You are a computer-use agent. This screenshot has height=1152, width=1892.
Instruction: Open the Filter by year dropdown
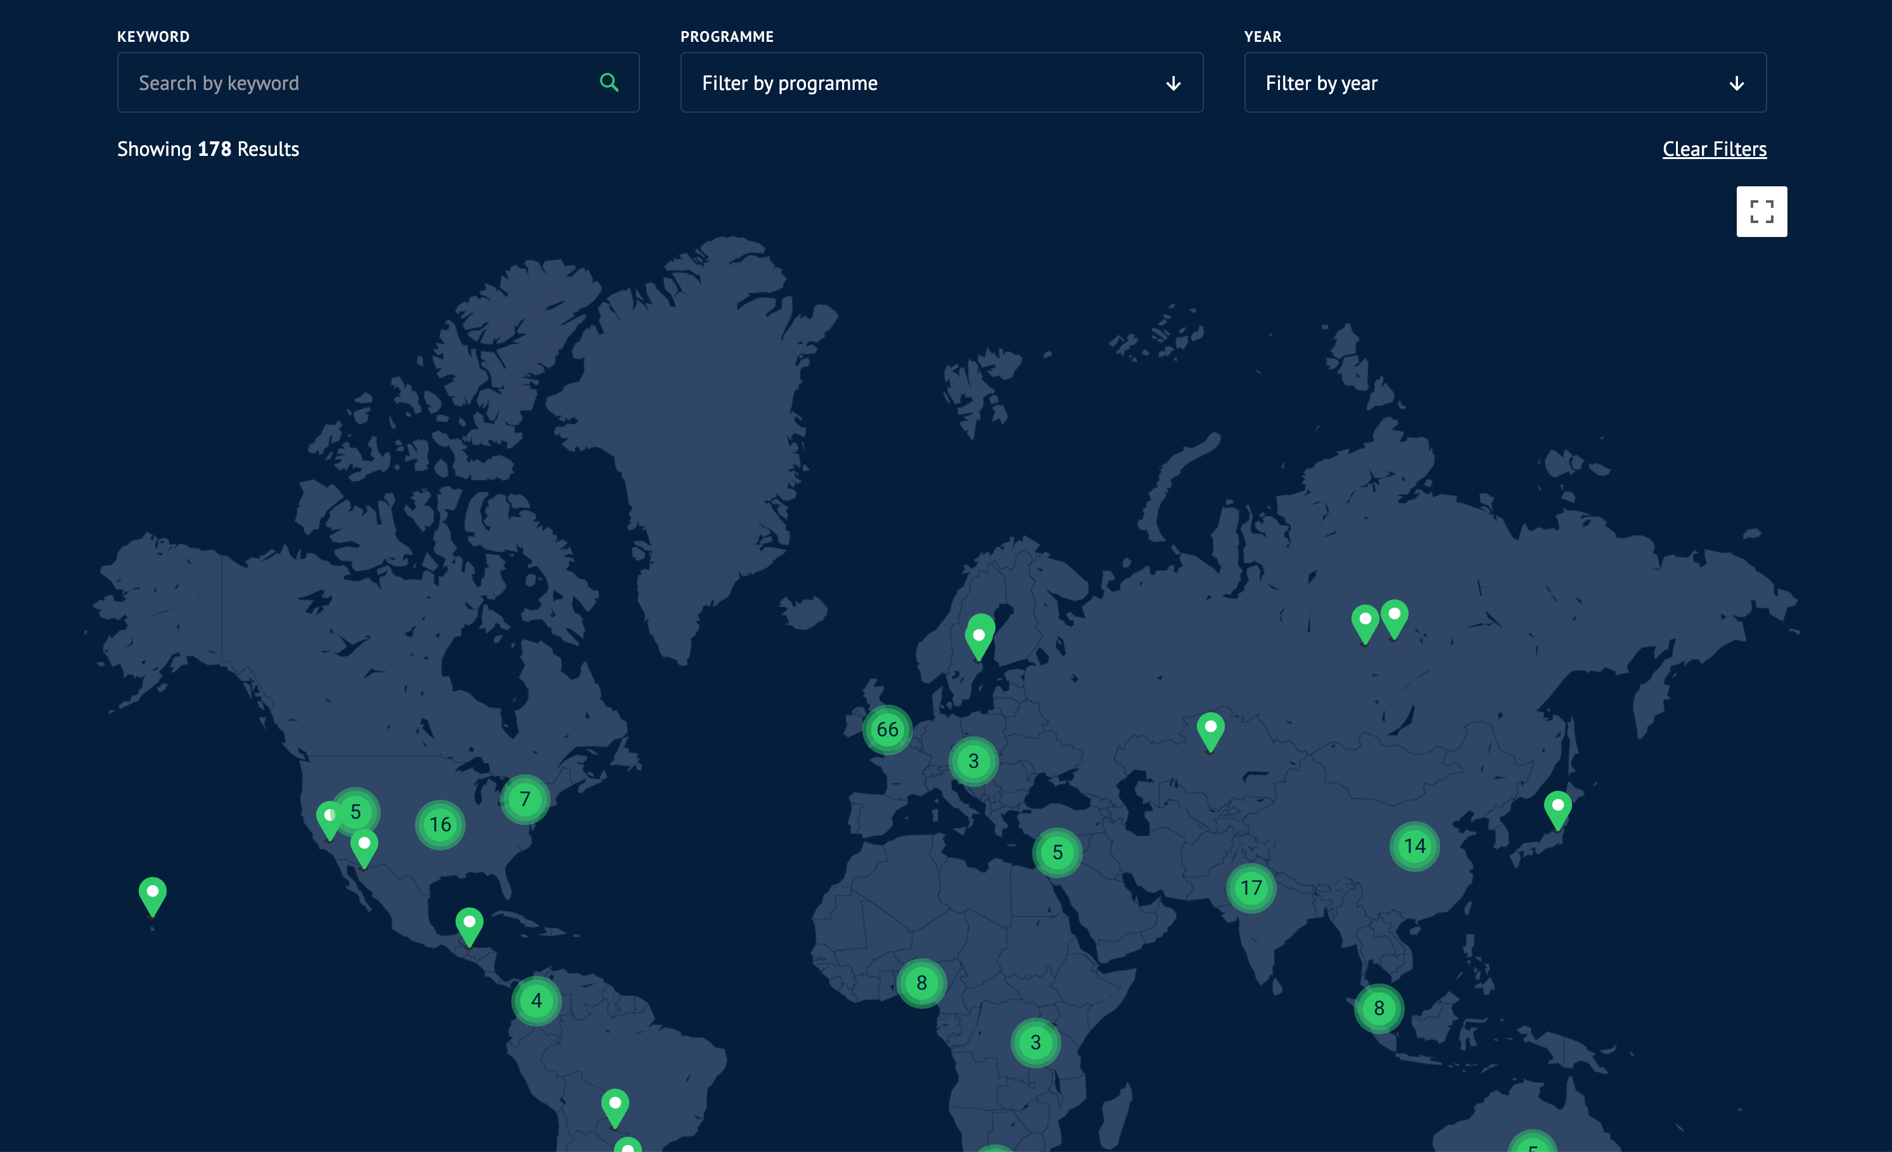coord(1504,83)
